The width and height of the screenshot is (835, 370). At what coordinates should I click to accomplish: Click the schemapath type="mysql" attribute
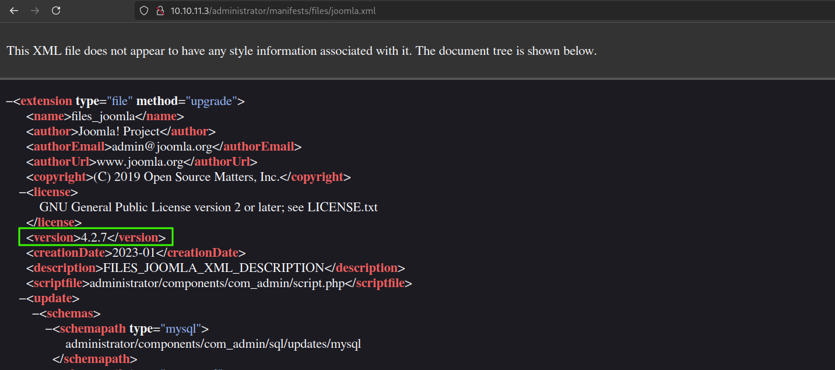tap(165, 329)
